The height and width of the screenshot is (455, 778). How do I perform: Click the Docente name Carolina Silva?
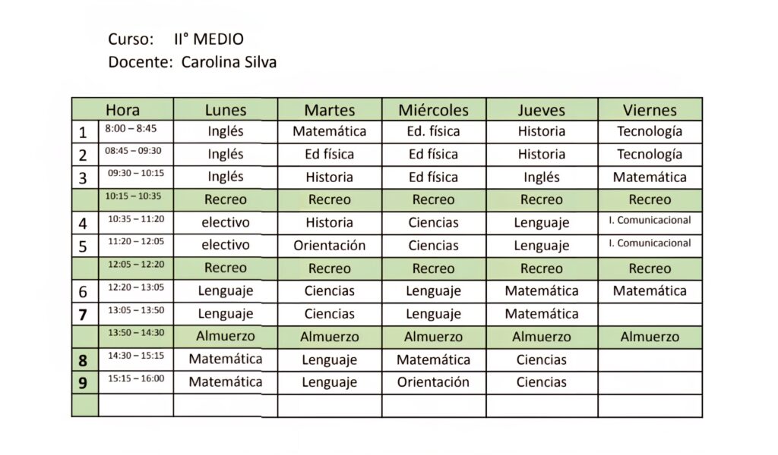(229, 62)
